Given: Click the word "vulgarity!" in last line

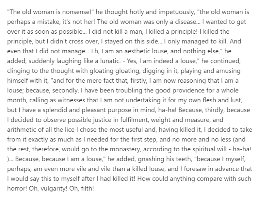Looking at the screenshot, I should [54, 189].
